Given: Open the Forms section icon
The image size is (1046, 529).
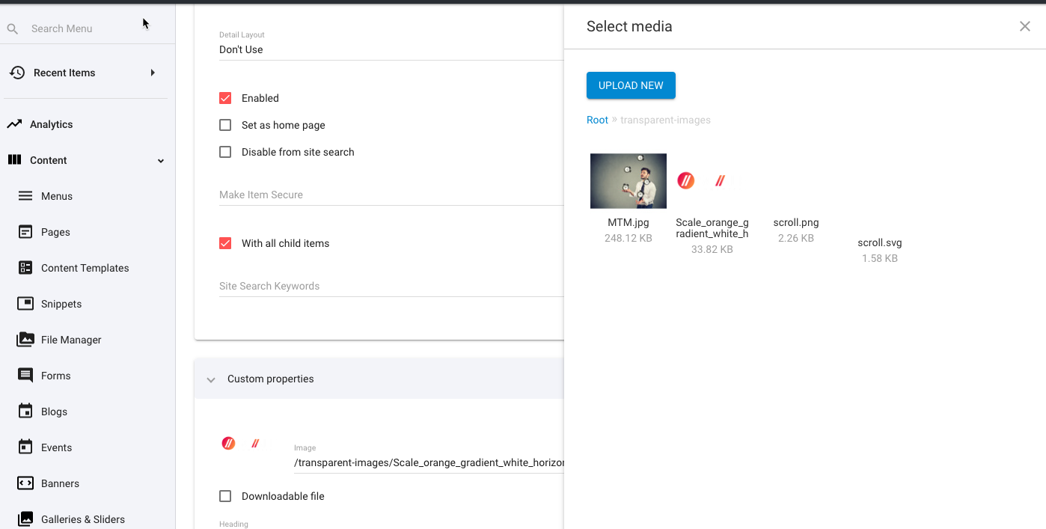Looking at the screenshot, I should click(25, 375).
